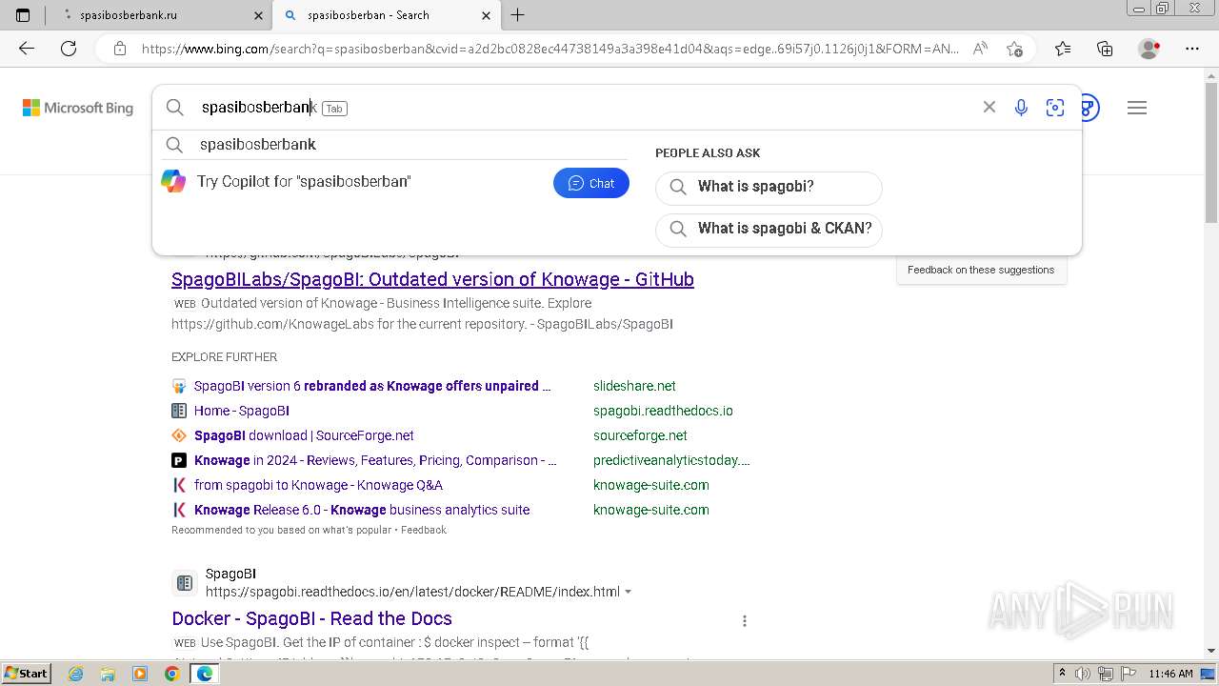Open media player taskbar icon
This screenshot has height=686, width=1219.
click(140, 674)
